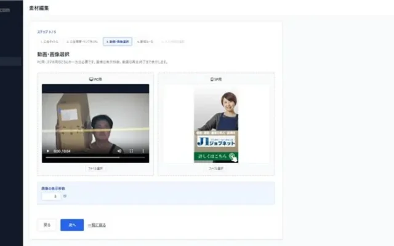Click the 素材編集 page title

tap(39, 8)
